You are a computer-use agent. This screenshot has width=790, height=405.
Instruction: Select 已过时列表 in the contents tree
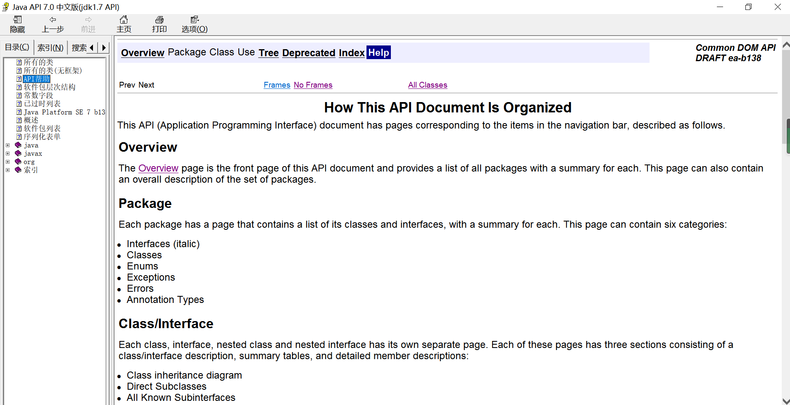point(42,103)
